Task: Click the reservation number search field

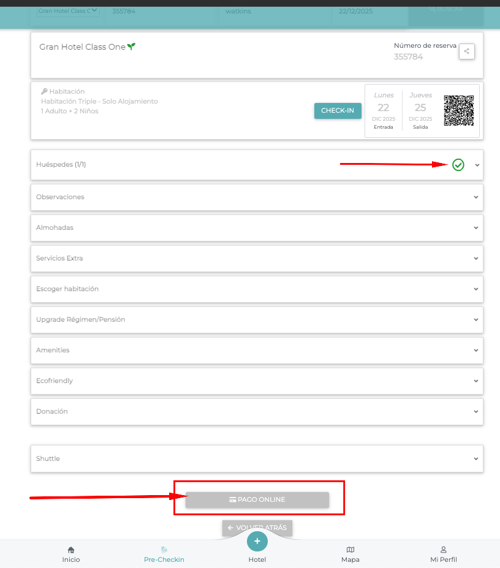Action: point(162,10)
